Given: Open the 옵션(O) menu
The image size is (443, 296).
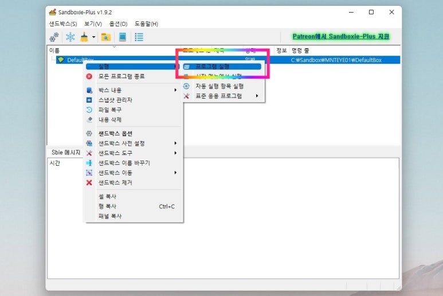Looking at the screenshot, I should [118, 24].
